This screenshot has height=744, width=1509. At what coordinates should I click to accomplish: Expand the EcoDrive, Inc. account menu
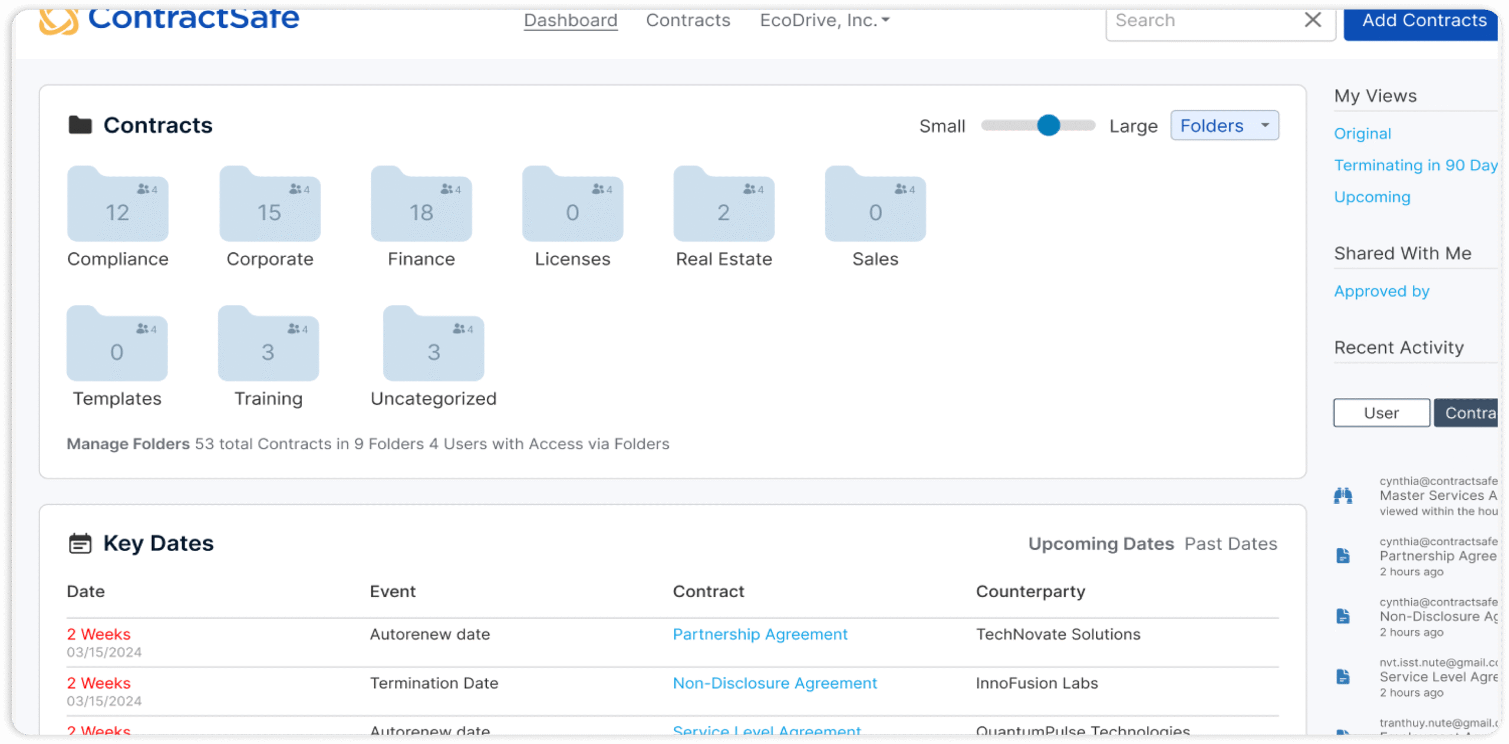tap(824, 20)
